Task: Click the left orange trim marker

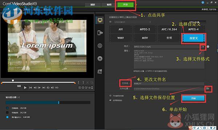Action: pos(1,83)
